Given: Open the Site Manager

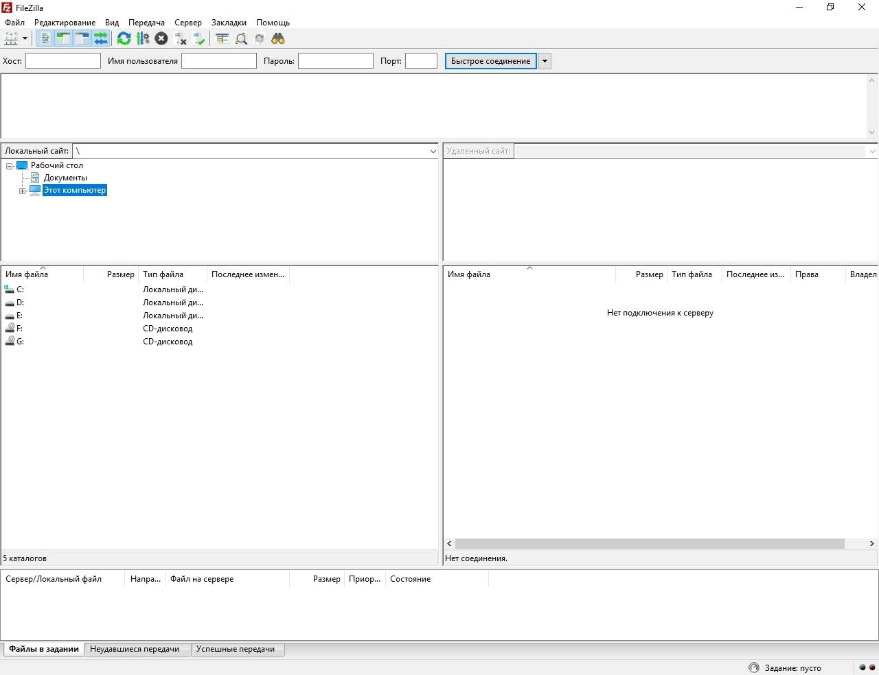Looking at the screenshot, I should (x=11, y=38).
